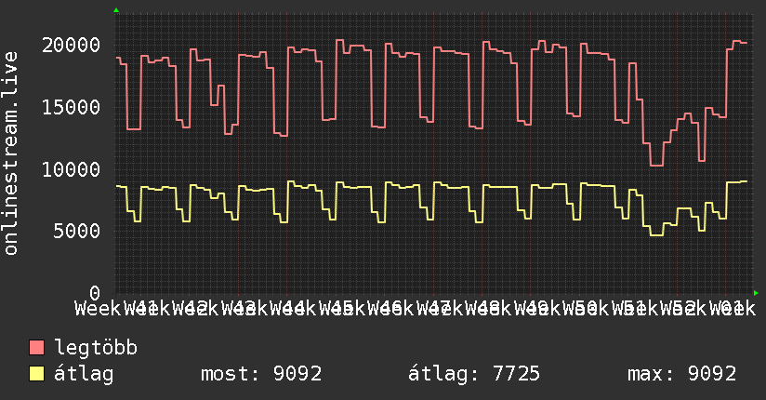Screen dimensions: 766x400
Task: Click the 15000 y-axis label
Action: pyautogui.click(x=72, y=108)
